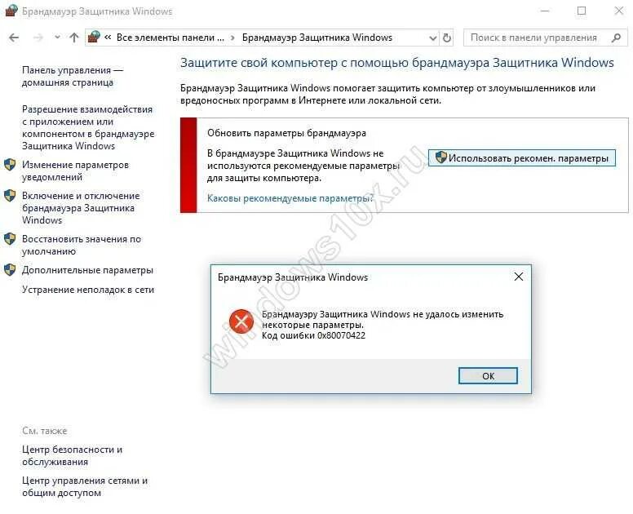
Task: Open 'Включение и отключение брандмауэра' link
Action: [81, 208]
